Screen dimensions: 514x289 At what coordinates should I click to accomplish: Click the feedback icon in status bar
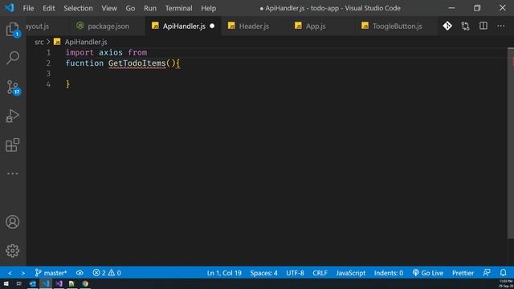[x=487, y=273]
